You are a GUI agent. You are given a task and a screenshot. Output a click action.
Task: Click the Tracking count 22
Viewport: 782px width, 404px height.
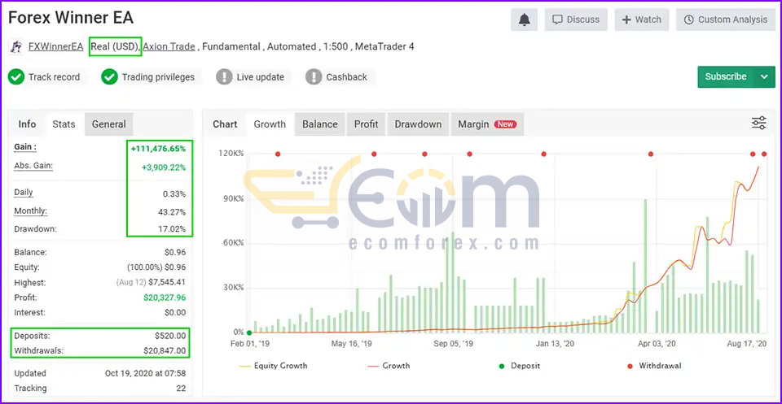coord(181,388)
